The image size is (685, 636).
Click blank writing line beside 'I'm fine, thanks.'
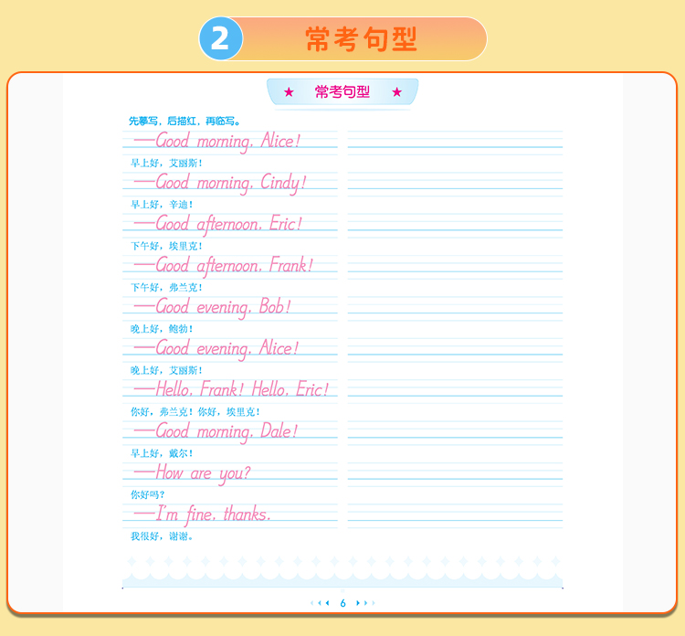coord(455,515)
